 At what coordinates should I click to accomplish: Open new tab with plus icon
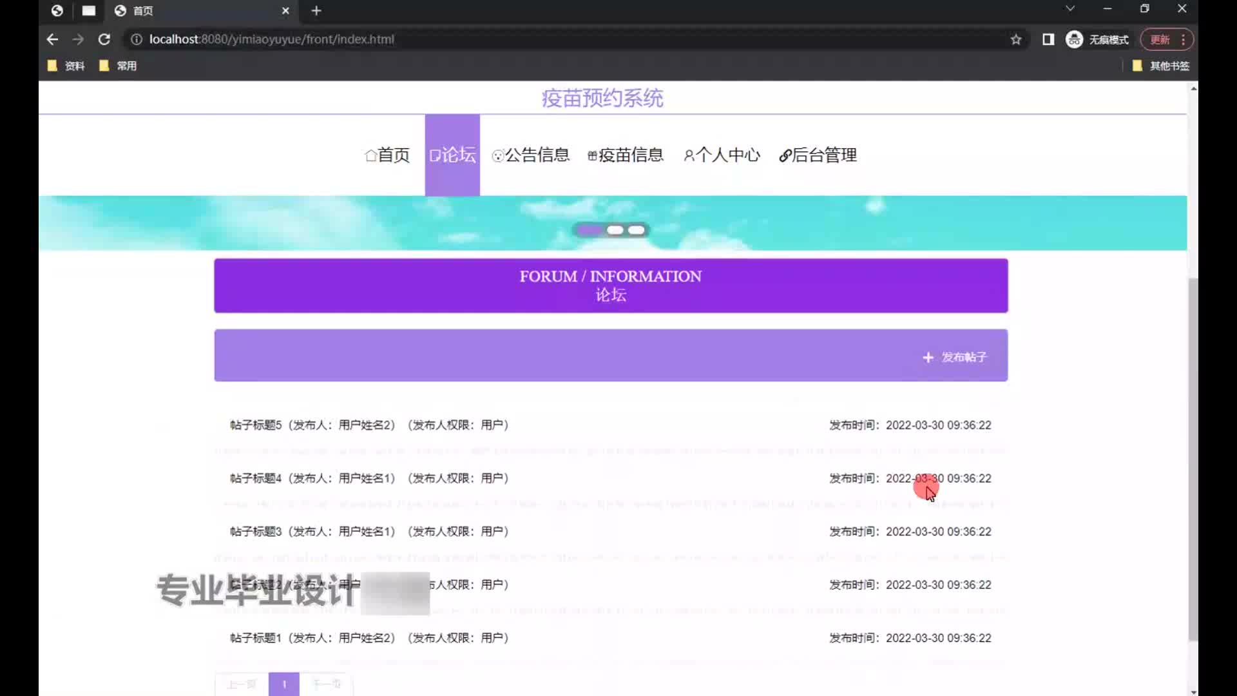coord(316,10)
